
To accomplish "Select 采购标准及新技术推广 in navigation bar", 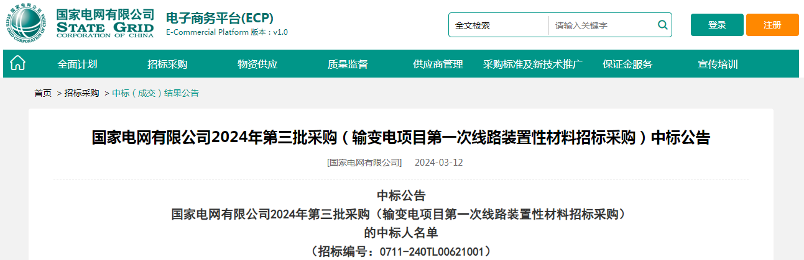I will pos(533,64).
